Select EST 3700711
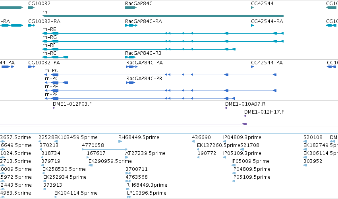This screenshot has width=338, height=199. [x=137, y=170]
